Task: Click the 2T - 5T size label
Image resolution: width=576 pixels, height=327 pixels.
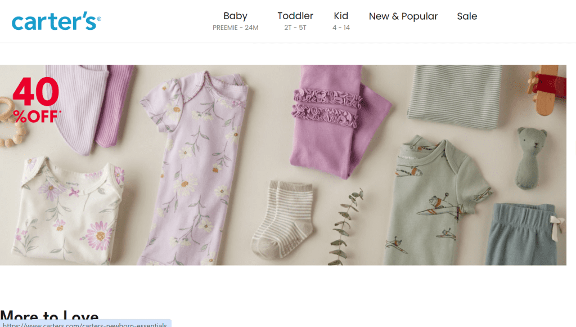Action: (x=295, y=28)
